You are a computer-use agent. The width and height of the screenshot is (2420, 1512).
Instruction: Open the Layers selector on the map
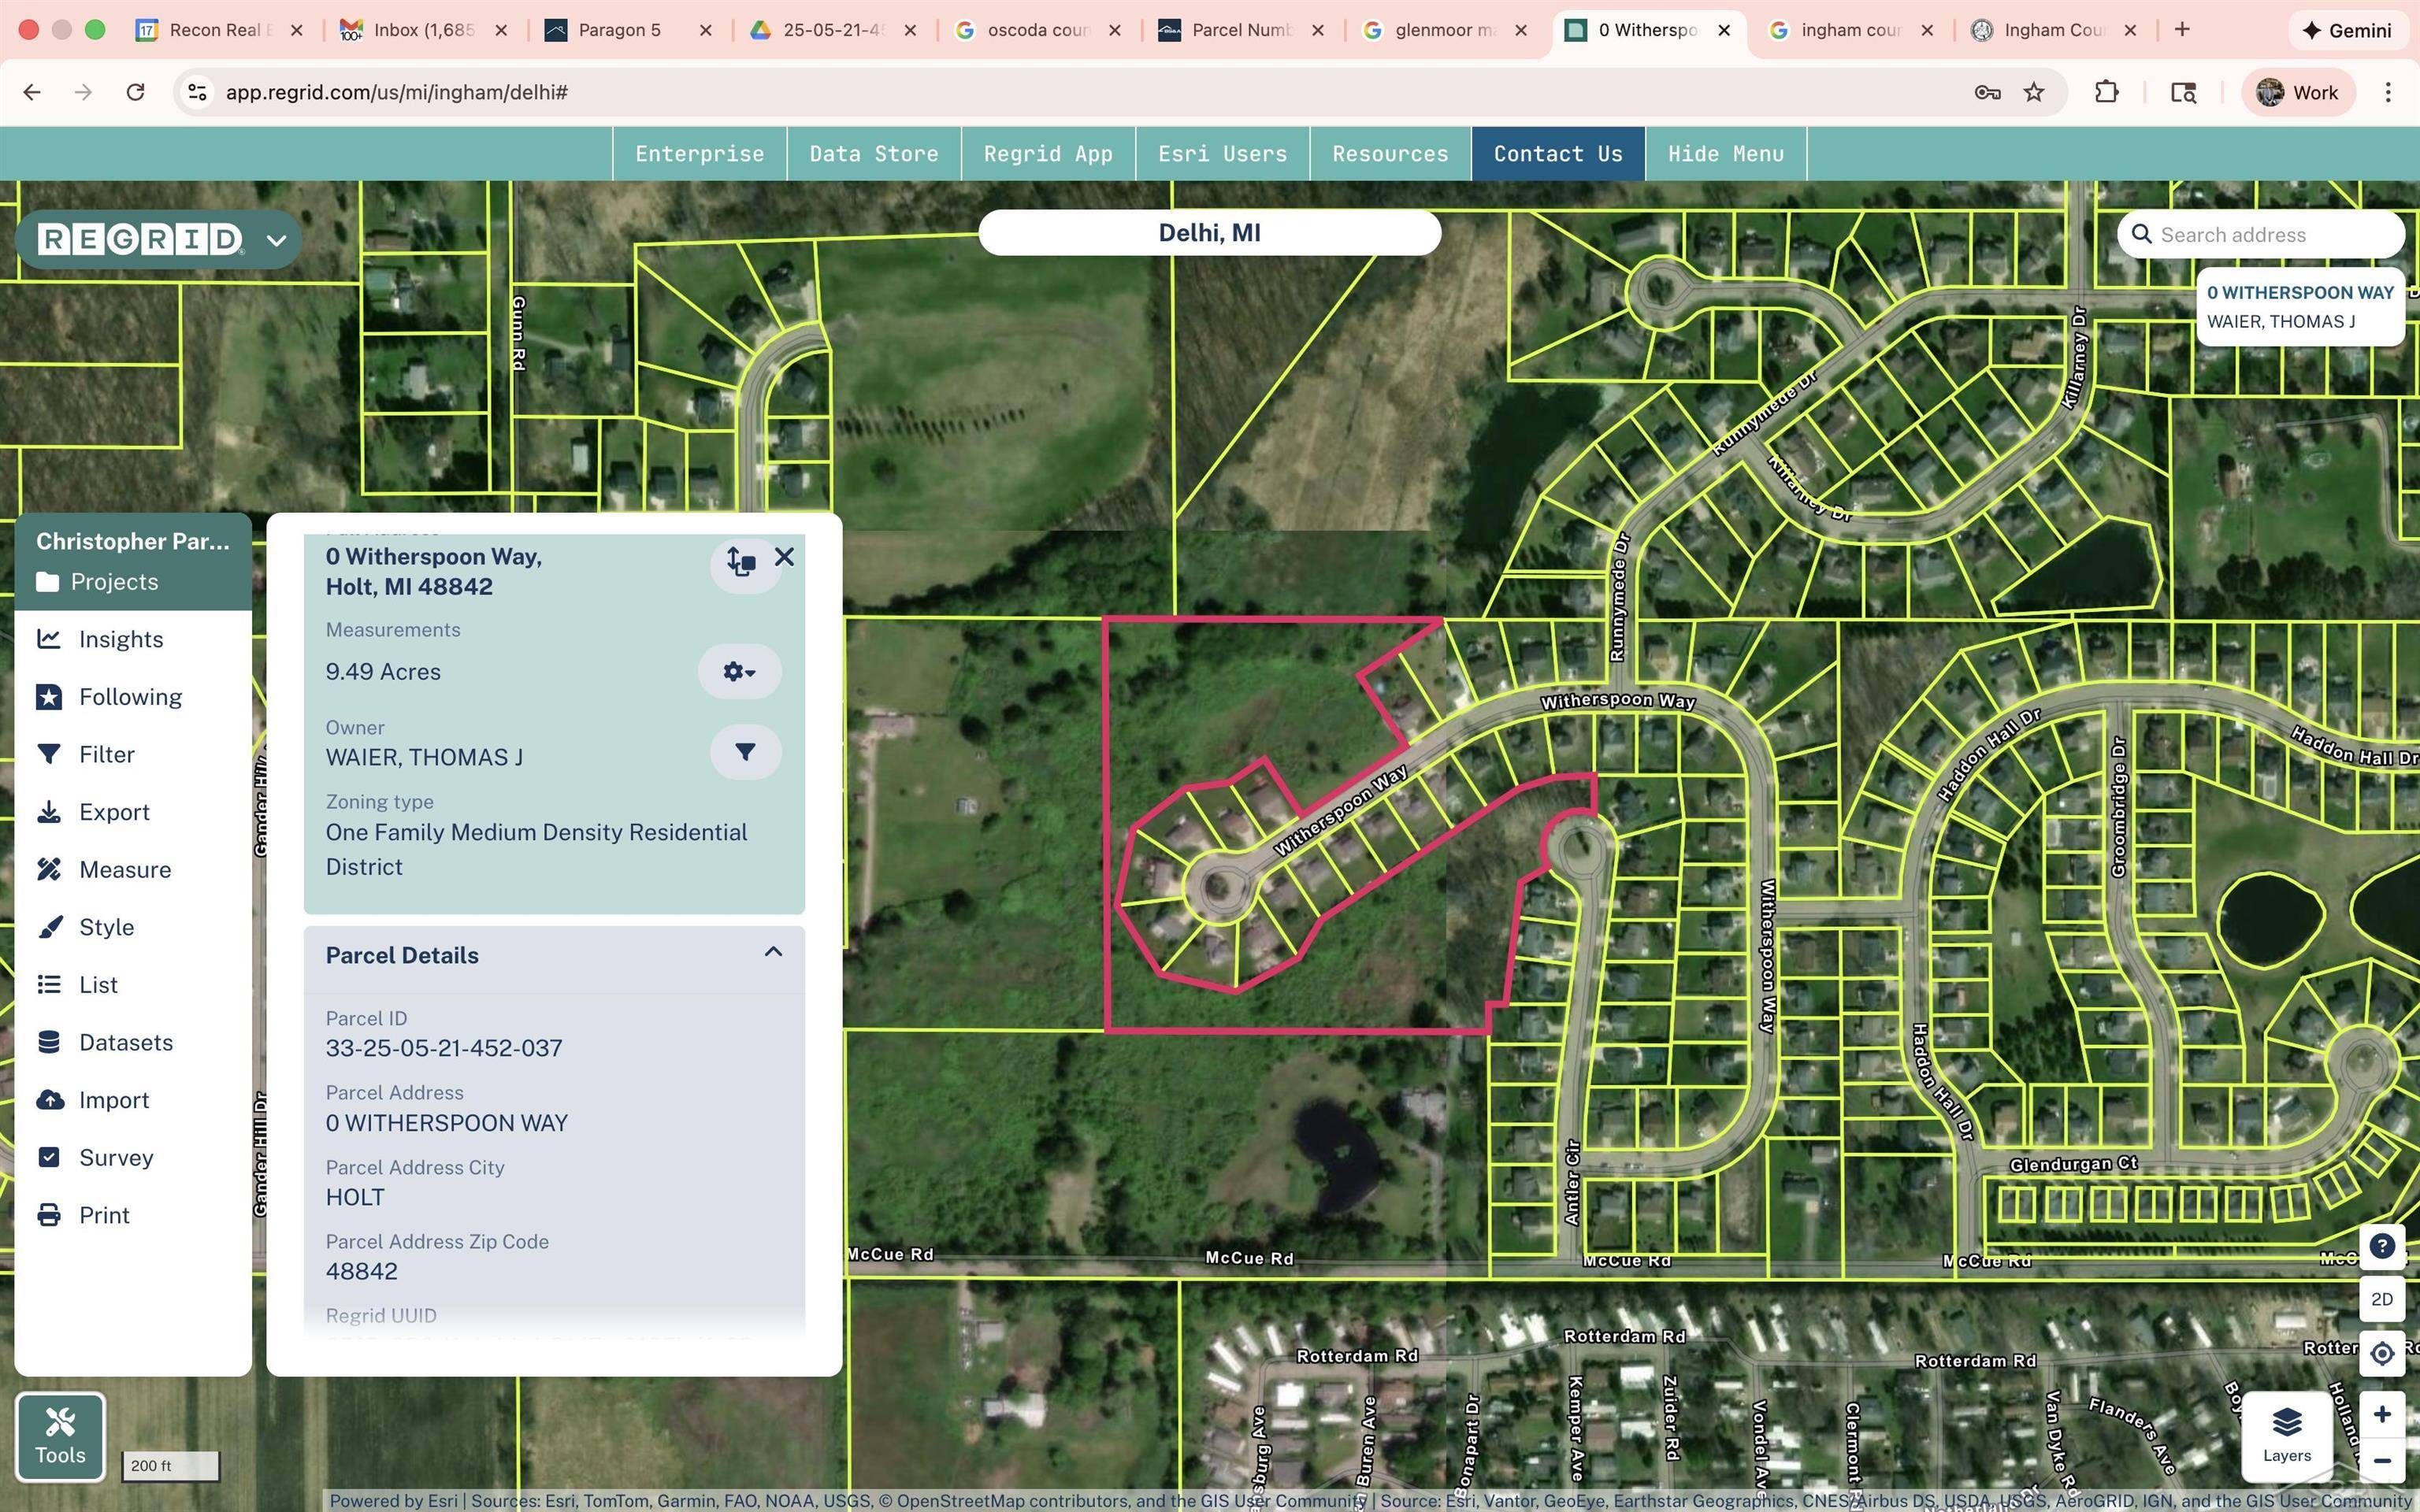click(2286, 1430)
